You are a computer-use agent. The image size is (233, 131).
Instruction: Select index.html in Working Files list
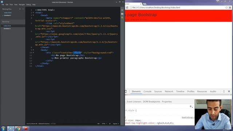(x=8, y=13)
